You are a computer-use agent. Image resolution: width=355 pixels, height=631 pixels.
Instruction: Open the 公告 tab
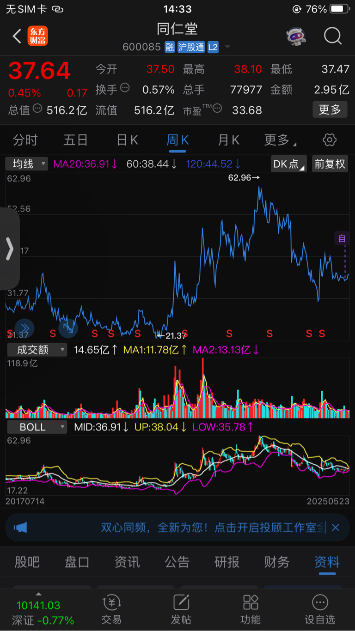coord(177,562)
